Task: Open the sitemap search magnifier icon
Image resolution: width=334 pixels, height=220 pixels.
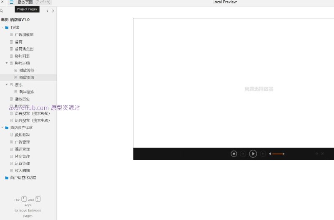Action: point(2,11)
